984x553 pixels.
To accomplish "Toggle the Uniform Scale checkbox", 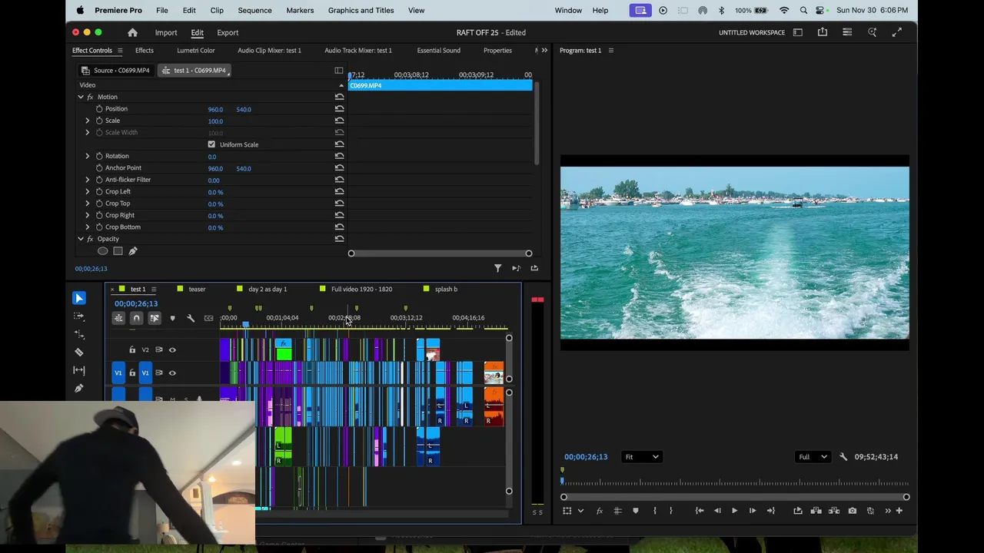I will click(211, 144).
